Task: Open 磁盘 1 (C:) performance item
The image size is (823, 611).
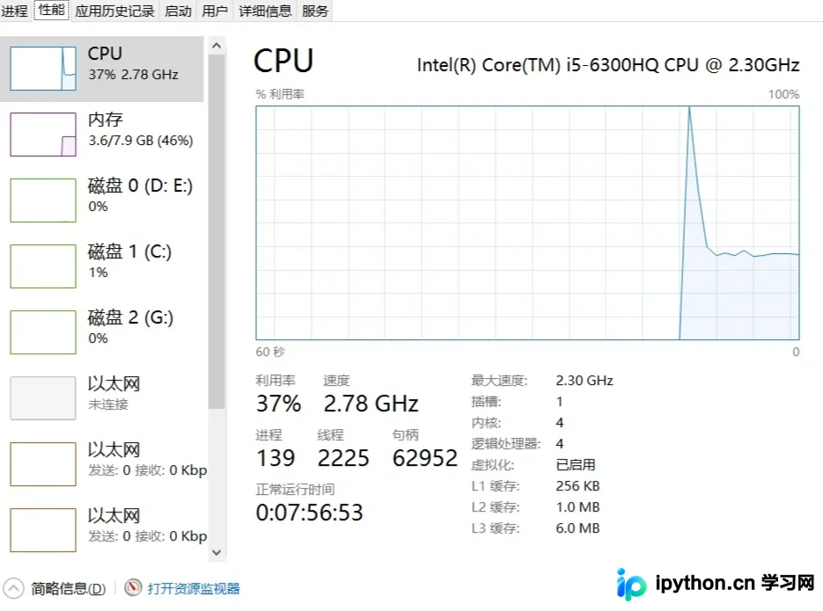Action: tap(102, 266)
